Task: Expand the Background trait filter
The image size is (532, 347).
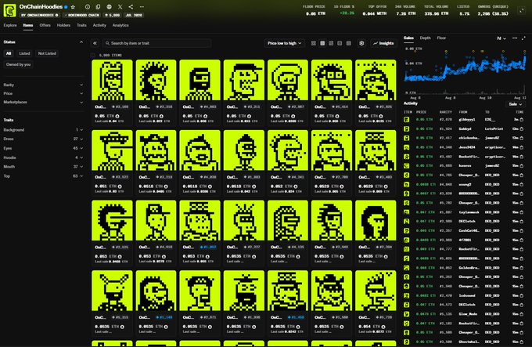Action: [43, 130]
